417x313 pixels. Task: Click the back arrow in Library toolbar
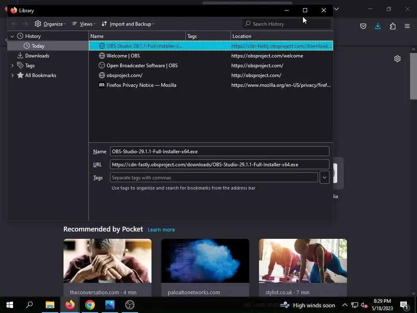tap(14, 24)
